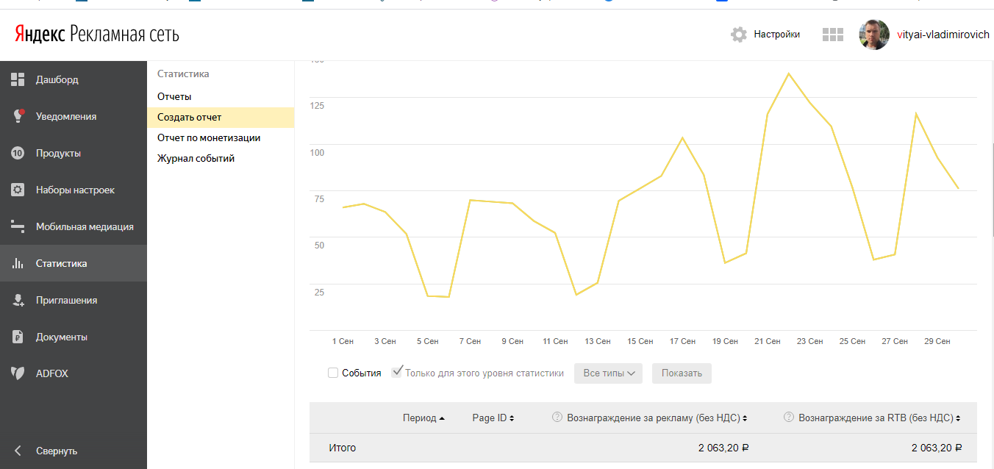Click the Invitations person icon
Screen dimensions: 994x469
point(18,300)
